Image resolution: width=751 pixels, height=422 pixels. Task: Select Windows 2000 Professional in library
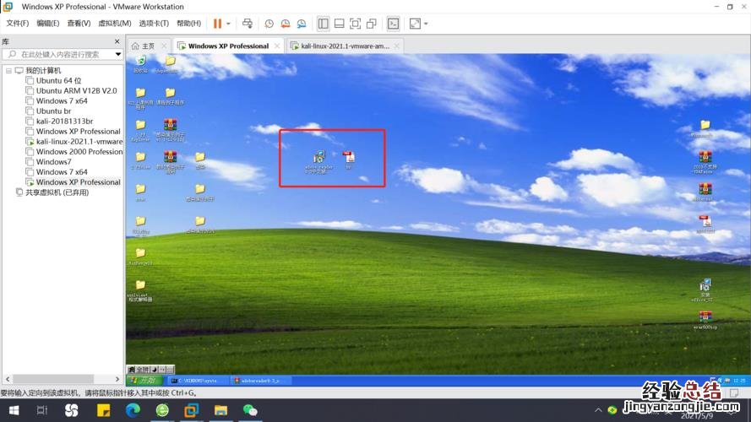pyautogui.click(x=79, y=152)
